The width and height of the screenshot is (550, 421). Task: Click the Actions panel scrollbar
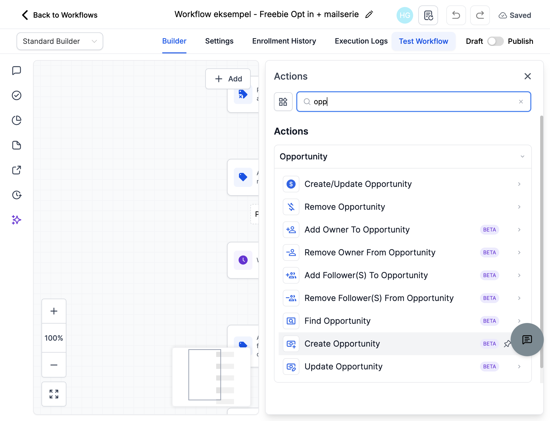click(541, 242)
